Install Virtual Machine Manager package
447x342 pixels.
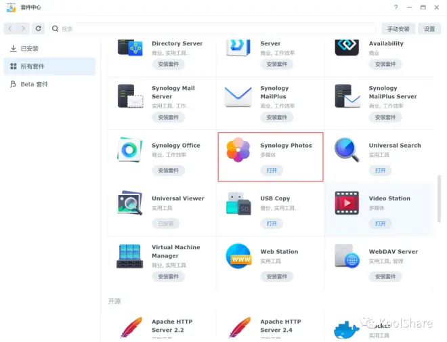(168, 276)
